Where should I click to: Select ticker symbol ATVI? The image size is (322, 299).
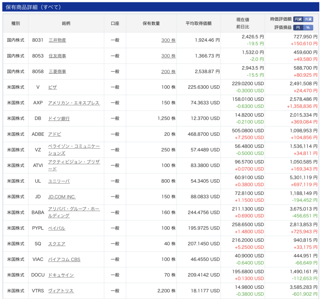(x=38, y=165)
